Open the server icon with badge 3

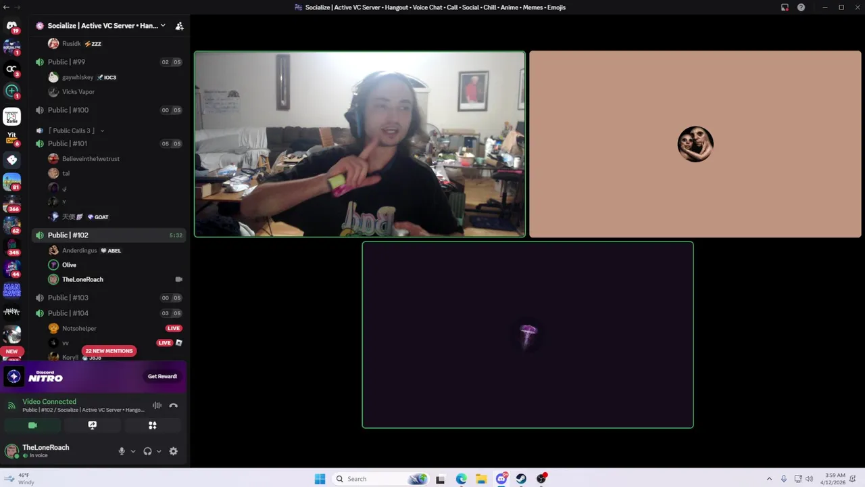[x=11, y=69]
